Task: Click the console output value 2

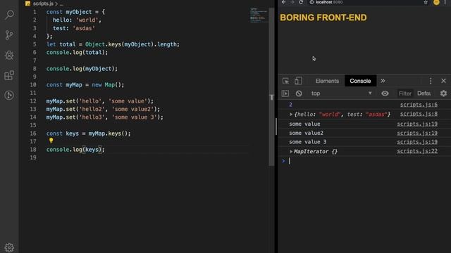Action: [290, 105]
